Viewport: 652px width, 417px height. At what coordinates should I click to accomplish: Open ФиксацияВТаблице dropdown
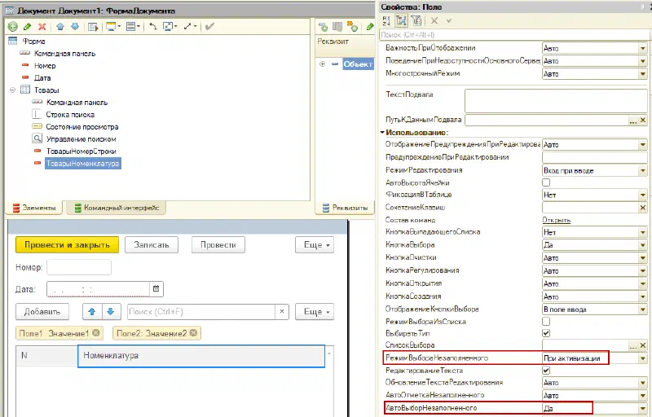(x=643, y=195)
